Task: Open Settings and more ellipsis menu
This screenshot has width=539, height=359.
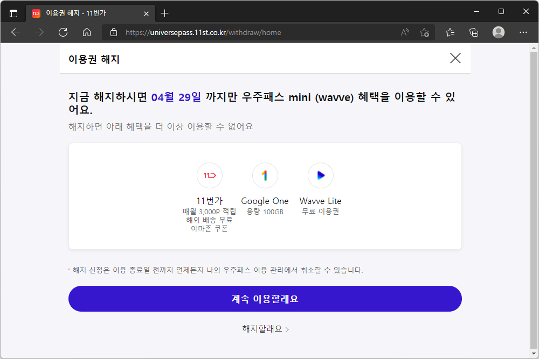Action: [x=523, y=32]
